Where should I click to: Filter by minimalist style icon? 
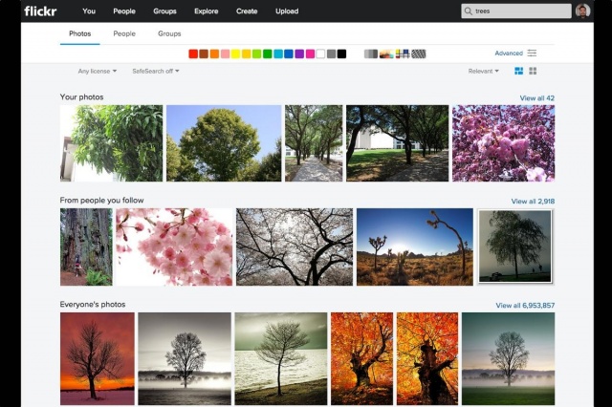(403, 54)
